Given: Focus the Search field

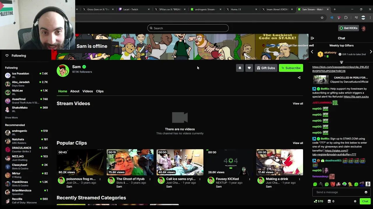Looking at the screenshot, I should [188, 28].
